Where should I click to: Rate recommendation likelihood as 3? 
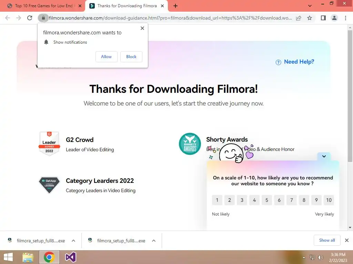242,200
